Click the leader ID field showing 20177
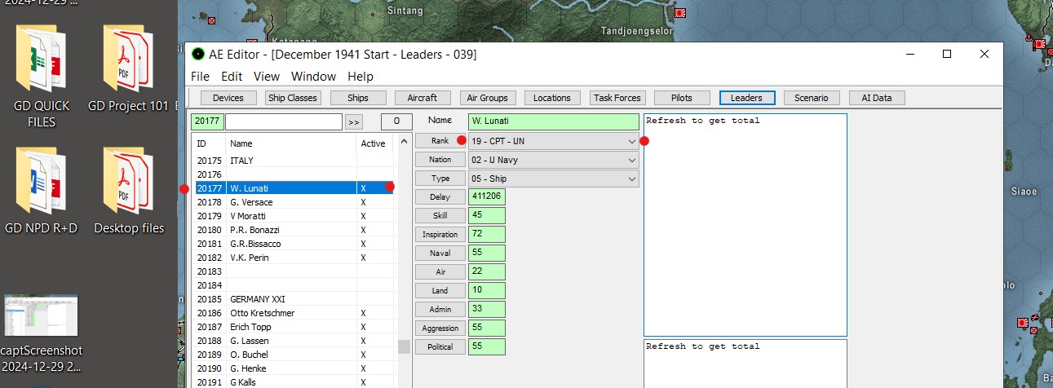Viewport: 1053px width, 388px height. coord(206,122)
